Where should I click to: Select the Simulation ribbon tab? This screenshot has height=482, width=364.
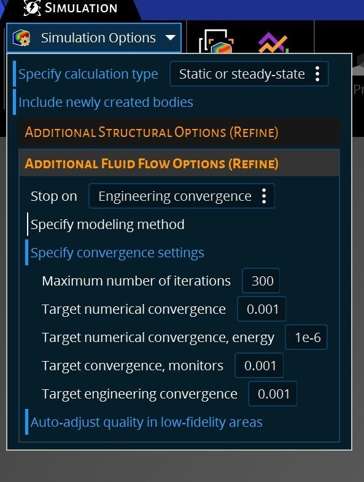[x=70, y=8]
